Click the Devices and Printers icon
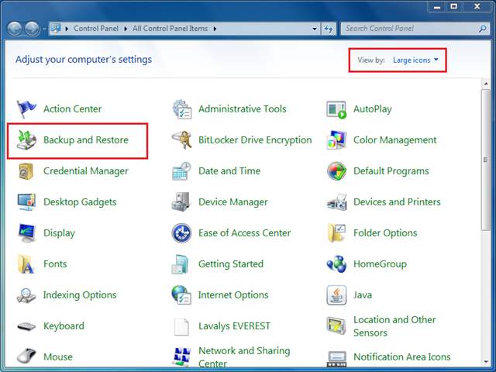The height and width of the screenshot is (372, 496). pyautogui.click(x=336, y=202)
